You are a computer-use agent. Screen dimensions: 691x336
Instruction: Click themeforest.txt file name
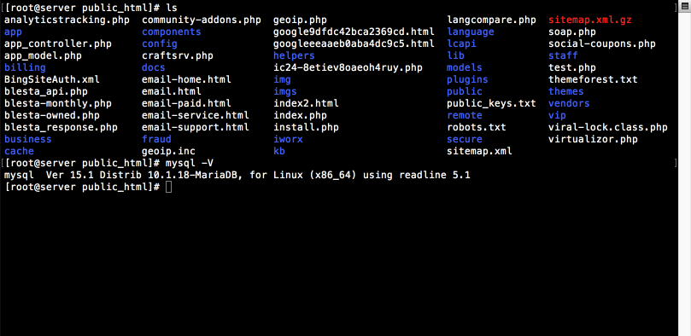click(593, 79)
